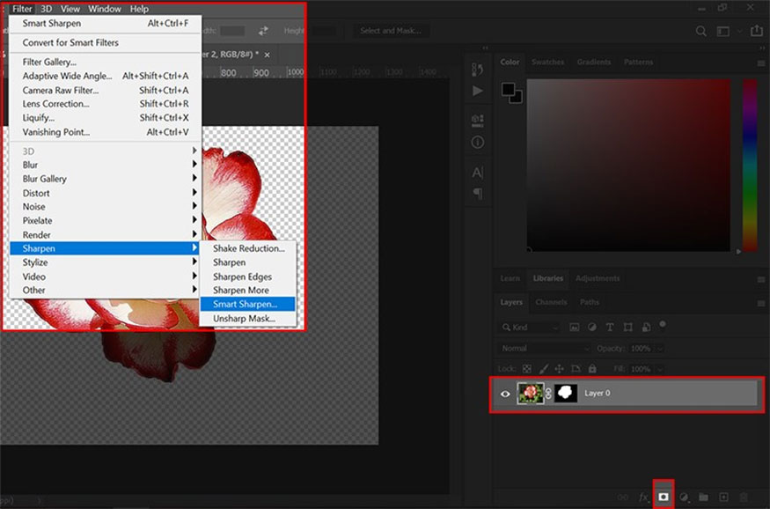Screen dimensions: 770x509
Task: Filter layers by shape layer type
Action: (628, 328)
